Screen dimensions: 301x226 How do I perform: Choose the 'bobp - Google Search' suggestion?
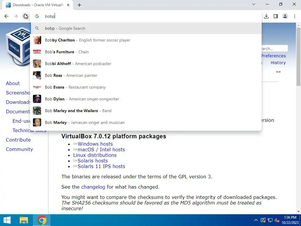point(146,28)
